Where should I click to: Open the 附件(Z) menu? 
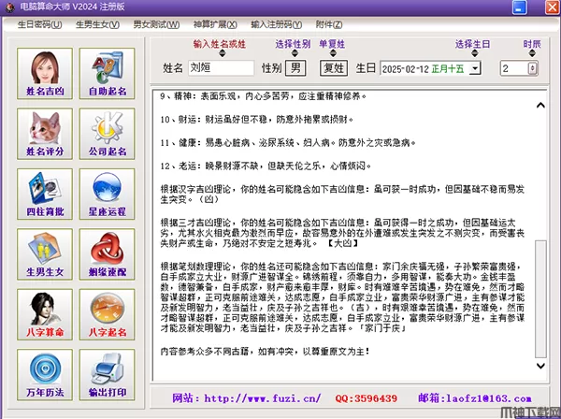pos(329,24)
